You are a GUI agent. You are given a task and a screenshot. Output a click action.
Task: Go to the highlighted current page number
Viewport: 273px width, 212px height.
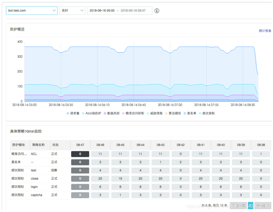(250, 206)
